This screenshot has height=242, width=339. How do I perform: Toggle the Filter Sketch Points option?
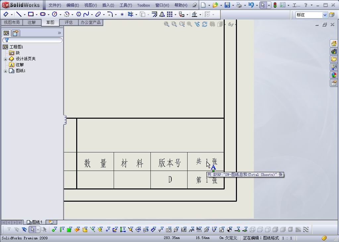pos(108,229)
